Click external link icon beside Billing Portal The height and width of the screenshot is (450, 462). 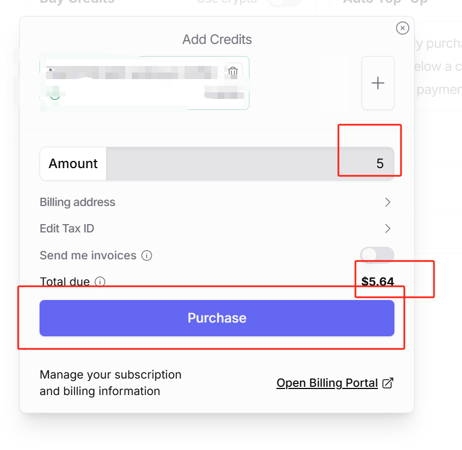pyautogui.click(x=388, y=383)
